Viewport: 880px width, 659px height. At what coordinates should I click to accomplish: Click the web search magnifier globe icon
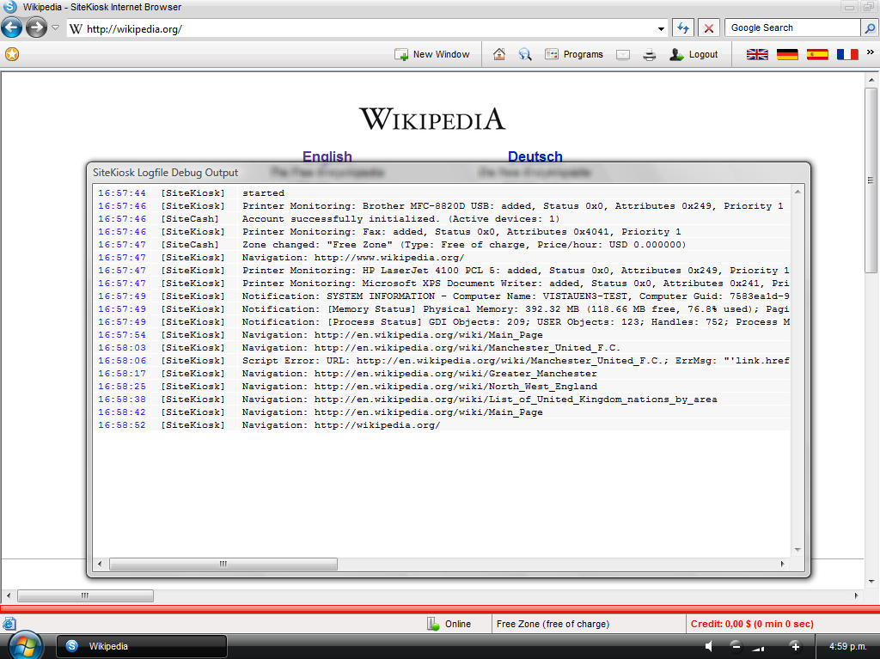click(x=524, y=54)
